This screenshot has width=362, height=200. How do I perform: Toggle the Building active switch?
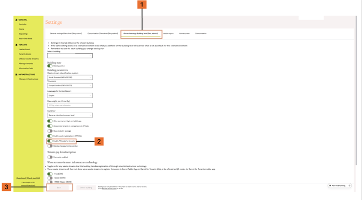tap(50, 66)
